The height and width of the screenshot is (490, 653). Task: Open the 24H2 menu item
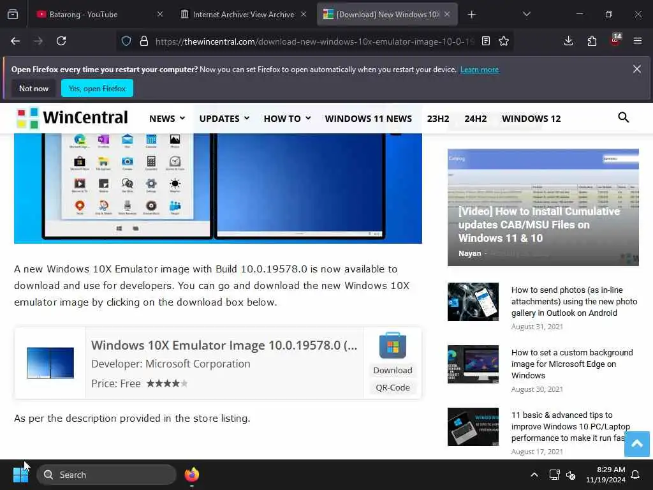point(476,118)
